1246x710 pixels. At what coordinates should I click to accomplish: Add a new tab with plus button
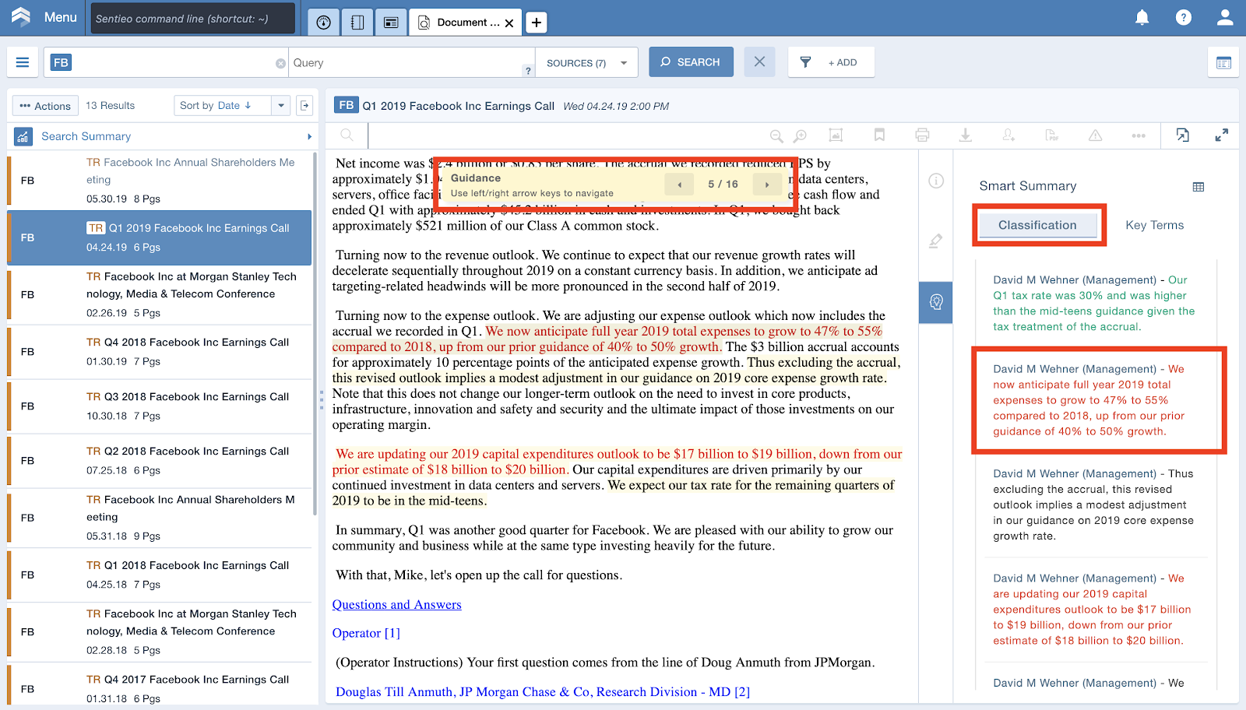(537, 23)
